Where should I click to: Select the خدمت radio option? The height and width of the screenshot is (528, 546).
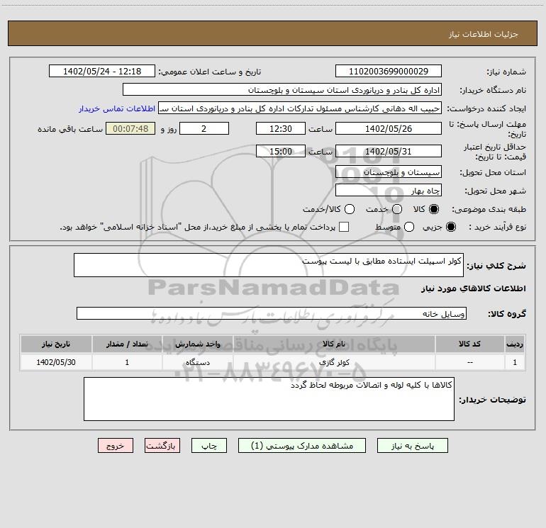(397, 209)
